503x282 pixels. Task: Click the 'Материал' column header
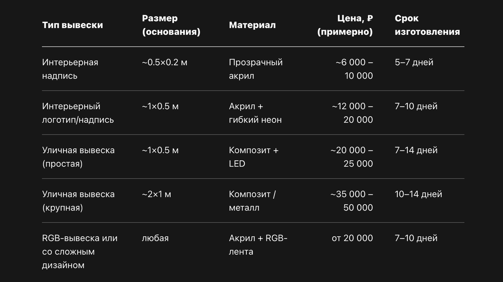[x=252, y=25]
